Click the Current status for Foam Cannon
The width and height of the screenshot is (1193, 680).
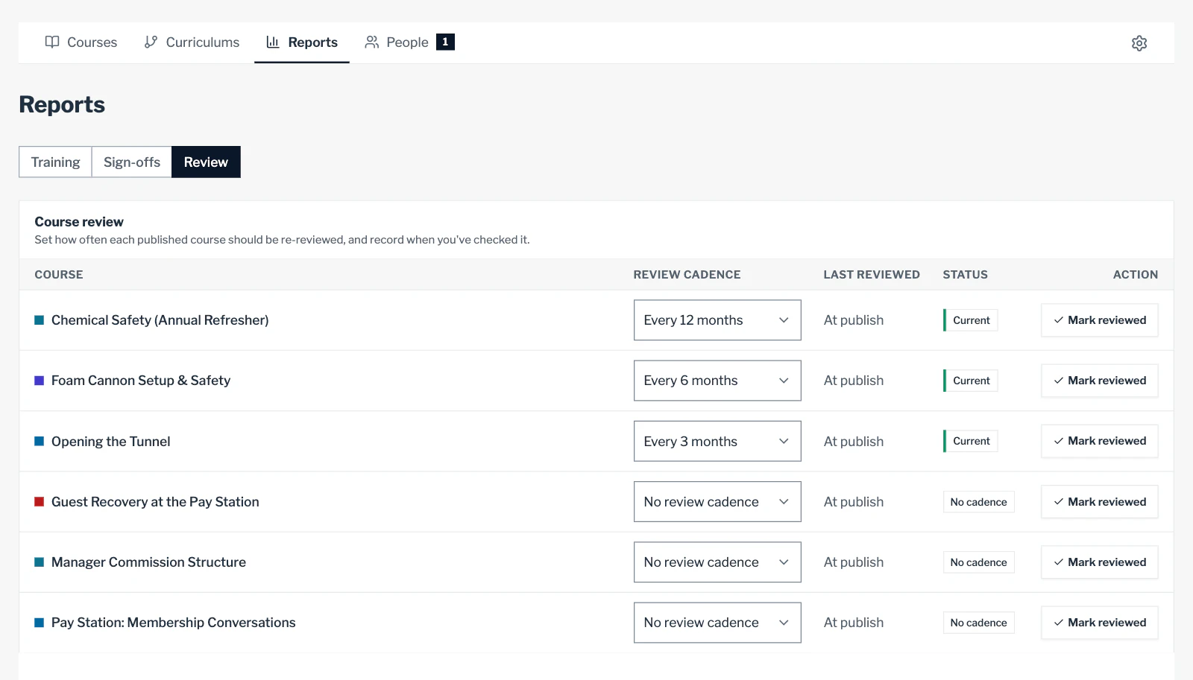[x=971, y=381]
